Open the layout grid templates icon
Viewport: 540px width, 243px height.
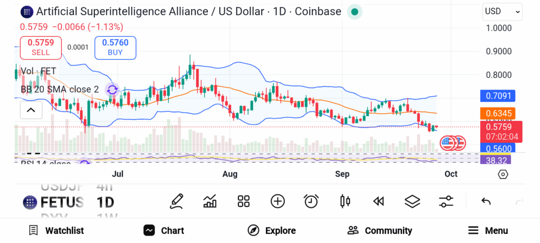click(243, 201)
